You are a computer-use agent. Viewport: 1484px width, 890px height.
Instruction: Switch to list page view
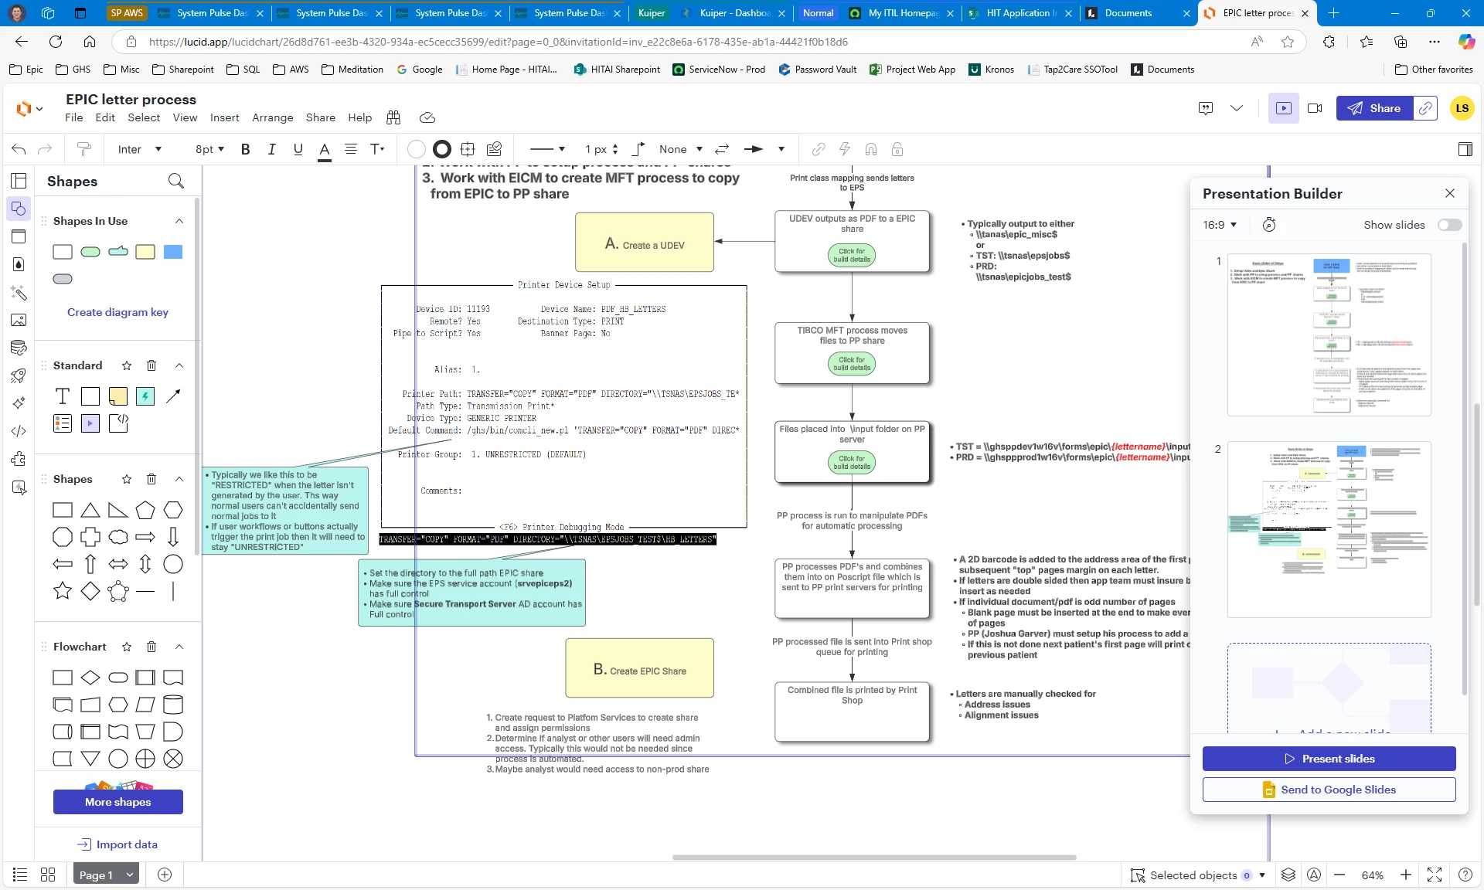(20, 875)
